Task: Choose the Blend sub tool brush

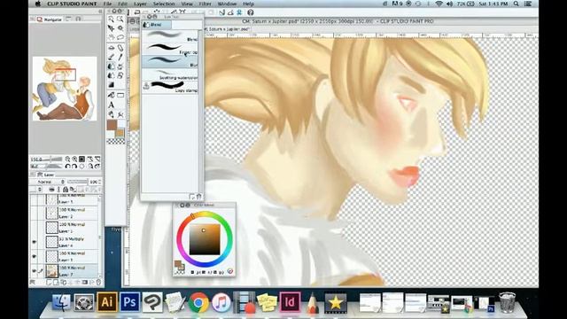Action: click(170, 35)
